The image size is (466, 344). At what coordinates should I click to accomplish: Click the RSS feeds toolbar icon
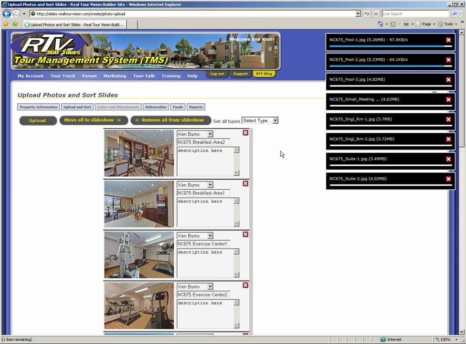(x=393, y=24)
